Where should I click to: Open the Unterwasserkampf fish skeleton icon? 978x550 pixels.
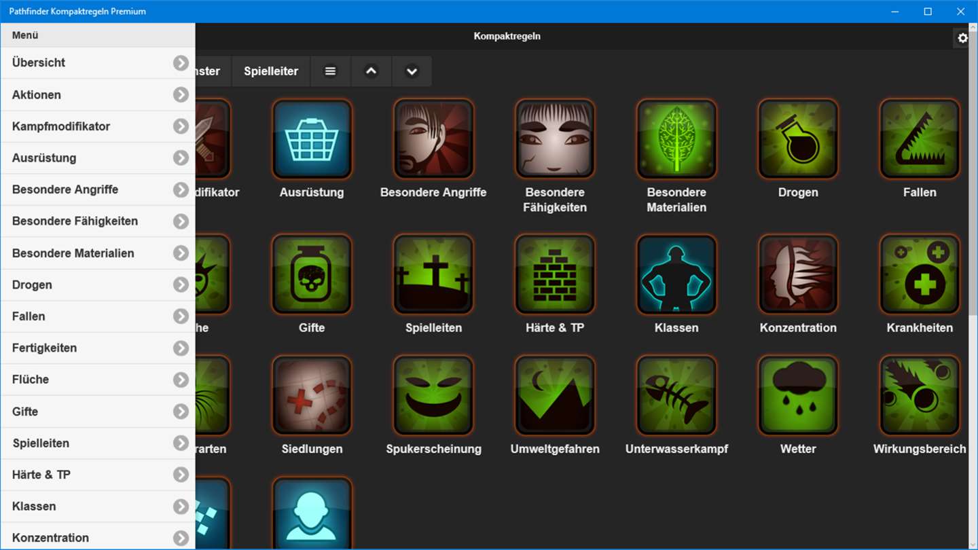pyautogui.click(x=676, y=396)
